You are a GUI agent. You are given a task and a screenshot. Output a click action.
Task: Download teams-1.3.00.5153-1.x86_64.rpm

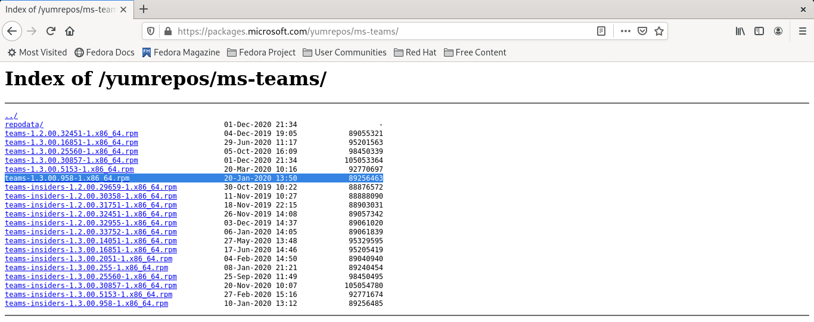[x=69, y=169]
